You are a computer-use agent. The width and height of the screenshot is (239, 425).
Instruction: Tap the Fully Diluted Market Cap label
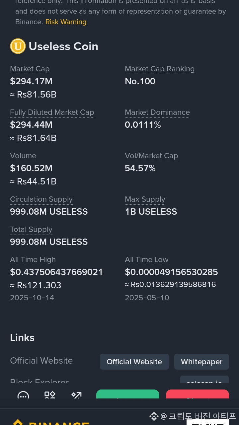click(52, 112)
